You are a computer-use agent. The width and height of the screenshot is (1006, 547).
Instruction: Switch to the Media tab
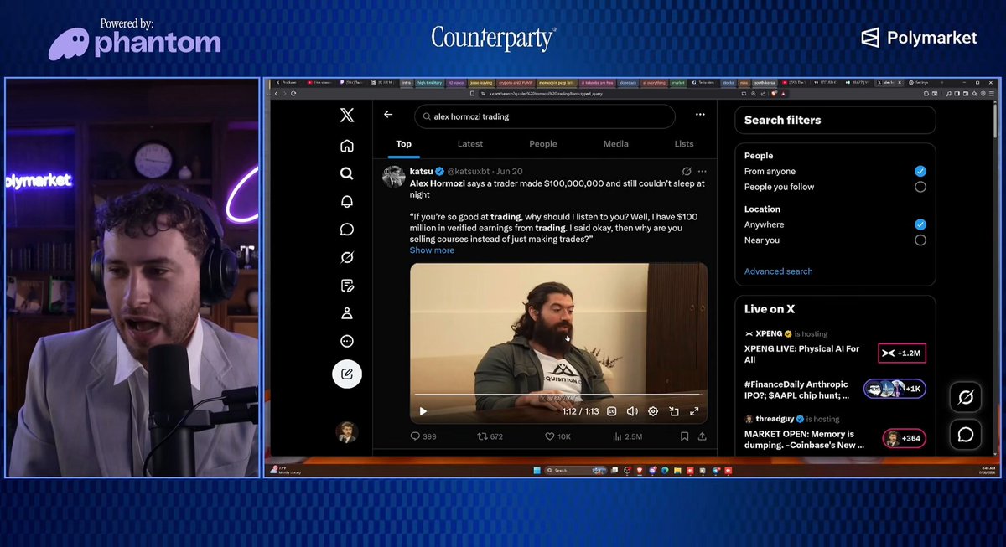pos(615,144)
